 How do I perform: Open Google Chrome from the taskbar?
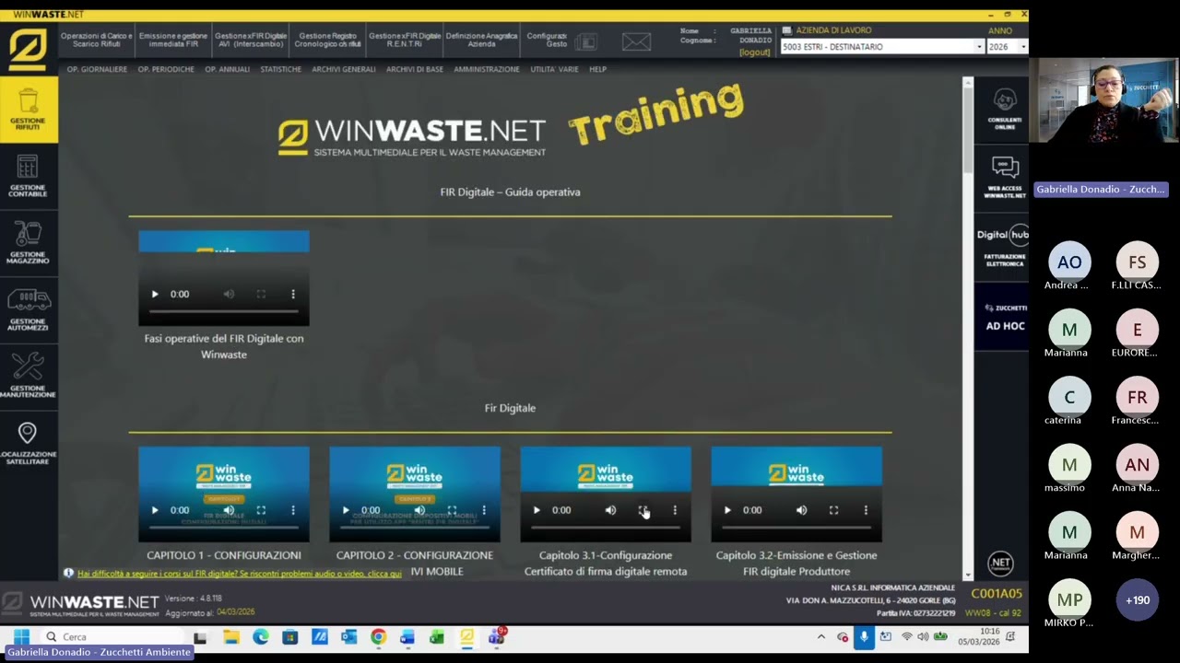click(x=378, y=636)
